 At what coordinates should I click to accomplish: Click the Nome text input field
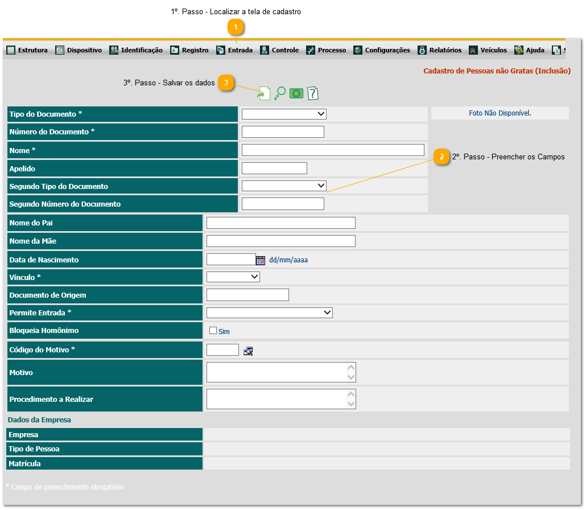click(x=333, y=150)
